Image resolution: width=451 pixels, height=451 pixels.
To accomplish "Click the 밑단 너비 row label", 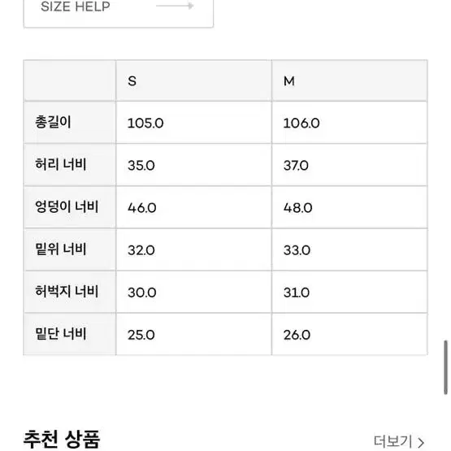I will coord(61,334).
